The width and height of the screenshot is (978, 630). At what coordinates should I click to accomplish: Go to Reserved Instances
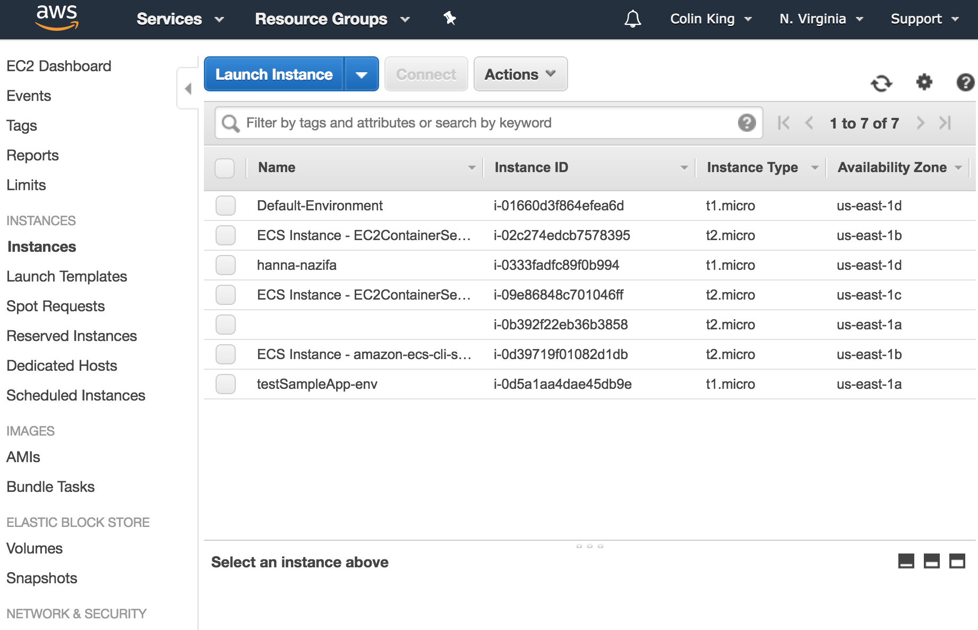click(72, 336)
